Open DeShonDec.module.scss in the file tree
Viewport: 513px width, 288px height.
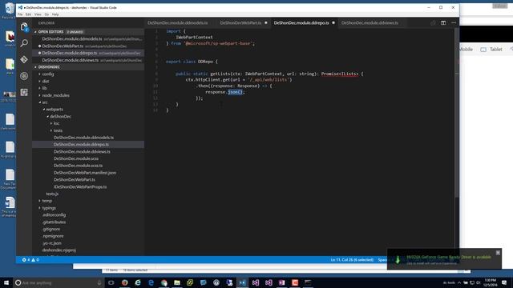76,158
